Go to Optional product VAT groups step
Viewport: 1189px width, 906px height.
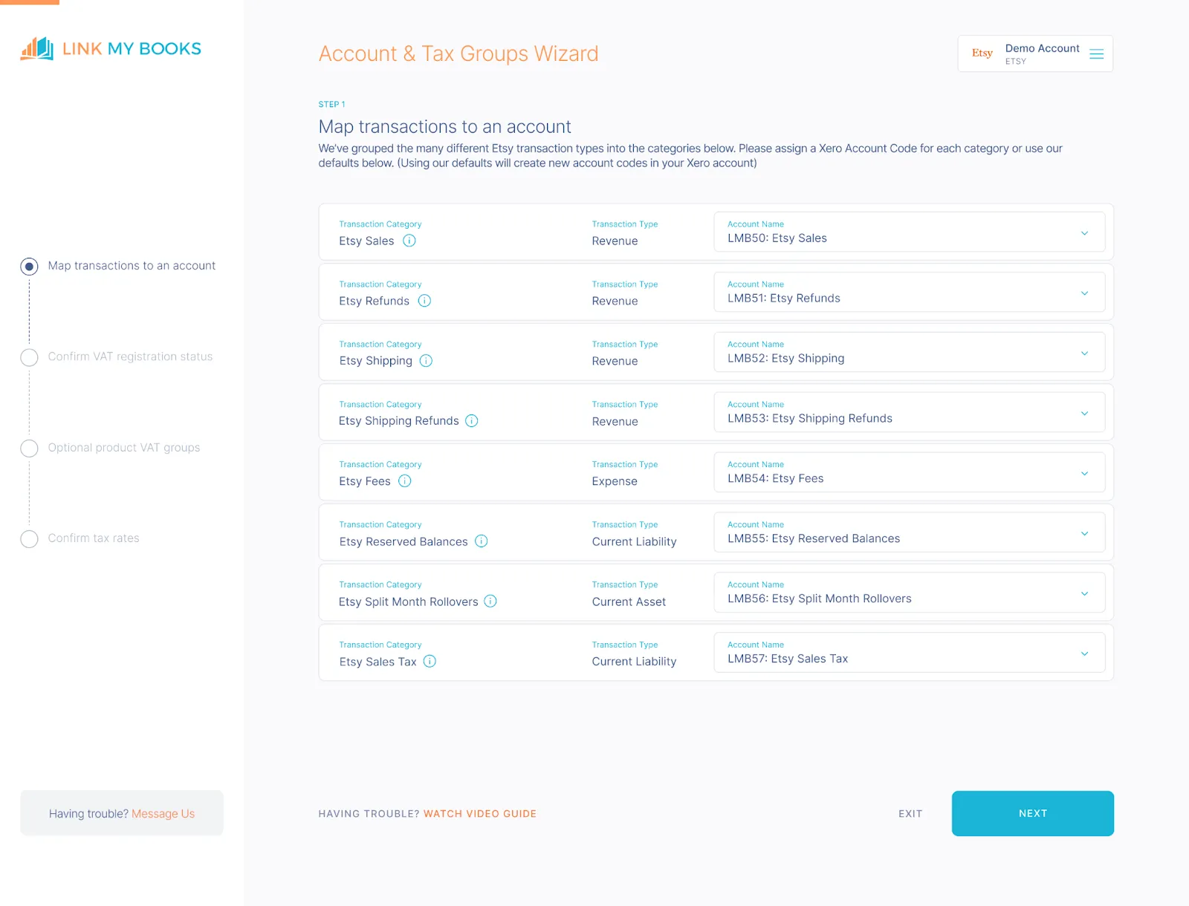[x=124, y=448]
